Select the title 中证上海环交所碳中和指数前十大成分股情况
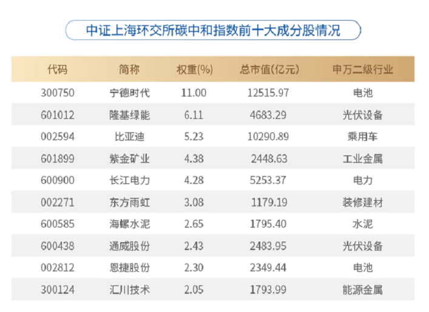Screen dimensions: 429x312 [x=213, y=30]
